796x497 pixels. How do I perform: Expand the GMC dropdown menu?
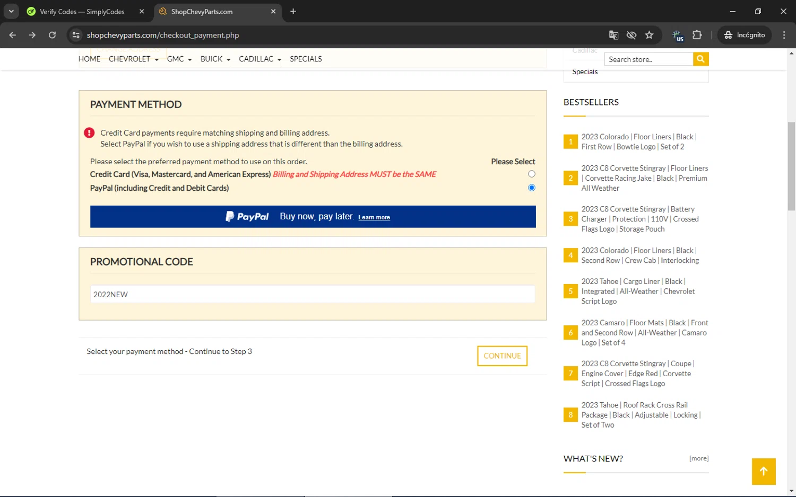[x=179, y=59]
